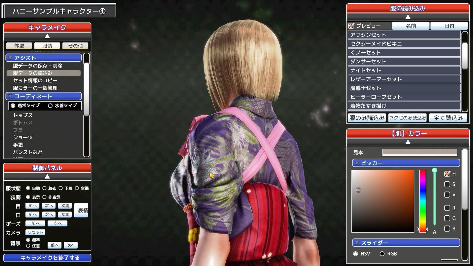Sort the clothing list by 日付
This screenshot has width=473, height=266.
click(449, 26)
